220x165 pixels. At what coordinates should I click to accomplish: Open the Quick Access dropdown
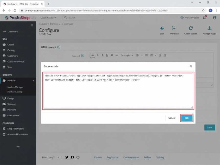[x=48, y=18]
